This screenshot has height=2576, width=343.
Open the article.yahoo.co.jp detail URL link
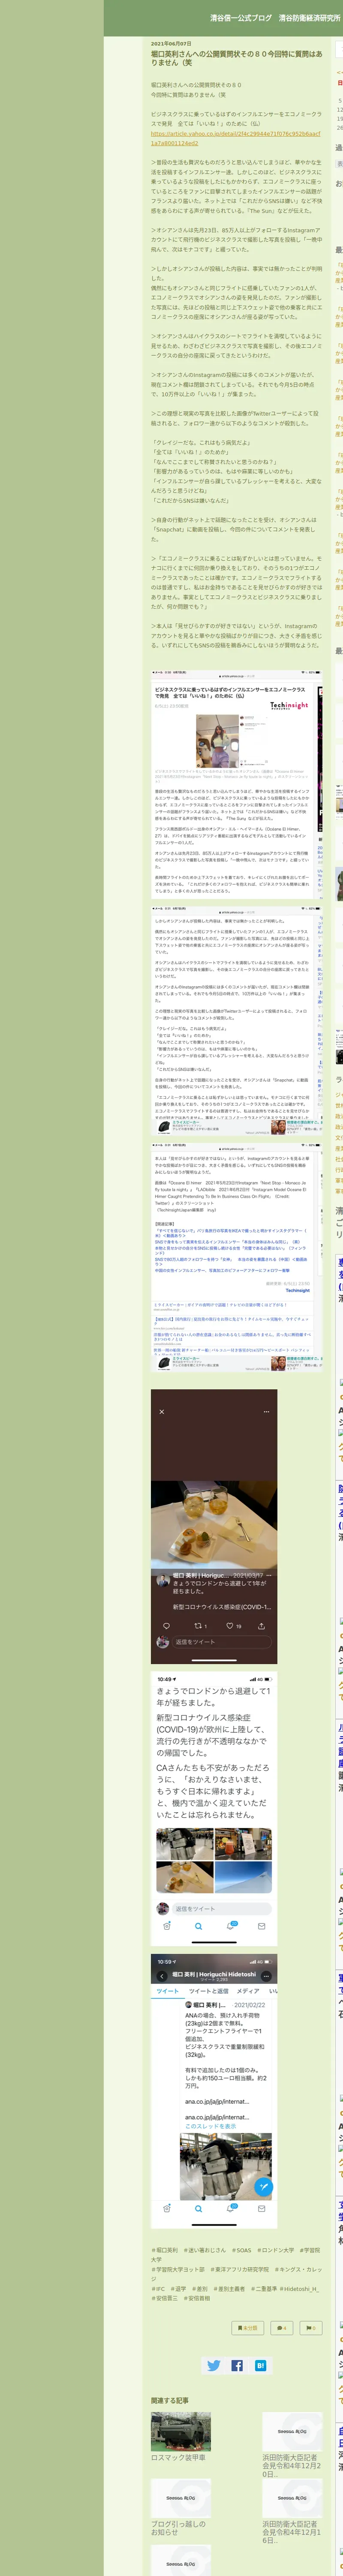pyautogui.click(x=235, y=138)
